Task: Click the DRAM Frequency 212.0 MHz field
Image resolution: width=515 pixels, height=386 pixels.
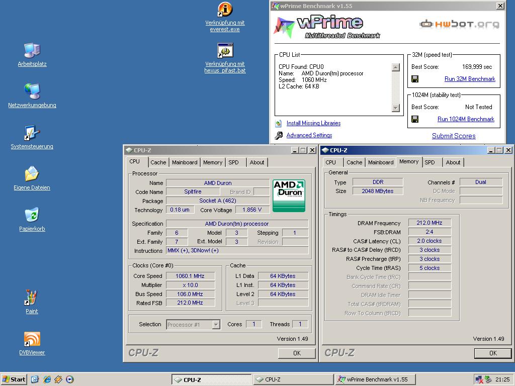Action: 430,223
